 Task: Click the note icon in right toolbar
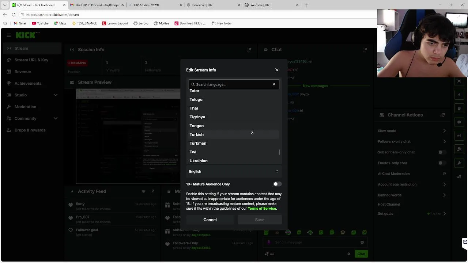click(x=459, y=108)
